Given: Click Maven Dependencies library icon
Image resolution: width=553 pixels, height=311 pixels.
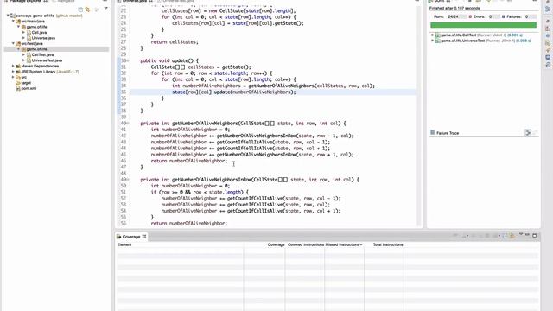Looking at the screenshot, I should tap(18, 66).
